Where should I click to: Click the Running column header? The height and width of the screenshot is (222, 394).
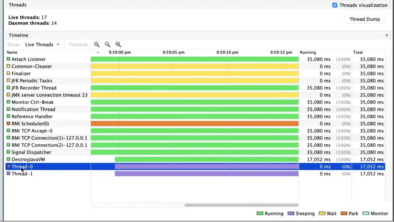(308, 52)
